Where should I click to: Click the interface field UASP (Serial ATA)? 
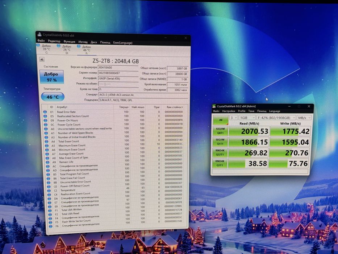118,78
